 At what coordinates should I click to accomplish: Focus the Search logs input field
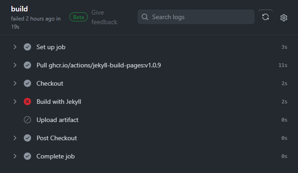196,17
